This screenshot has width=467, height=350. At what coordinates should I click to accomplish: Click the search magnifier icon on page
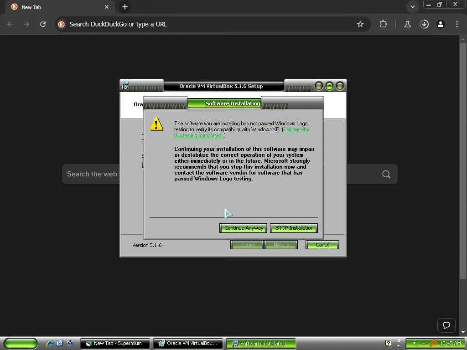coord(386,174)
